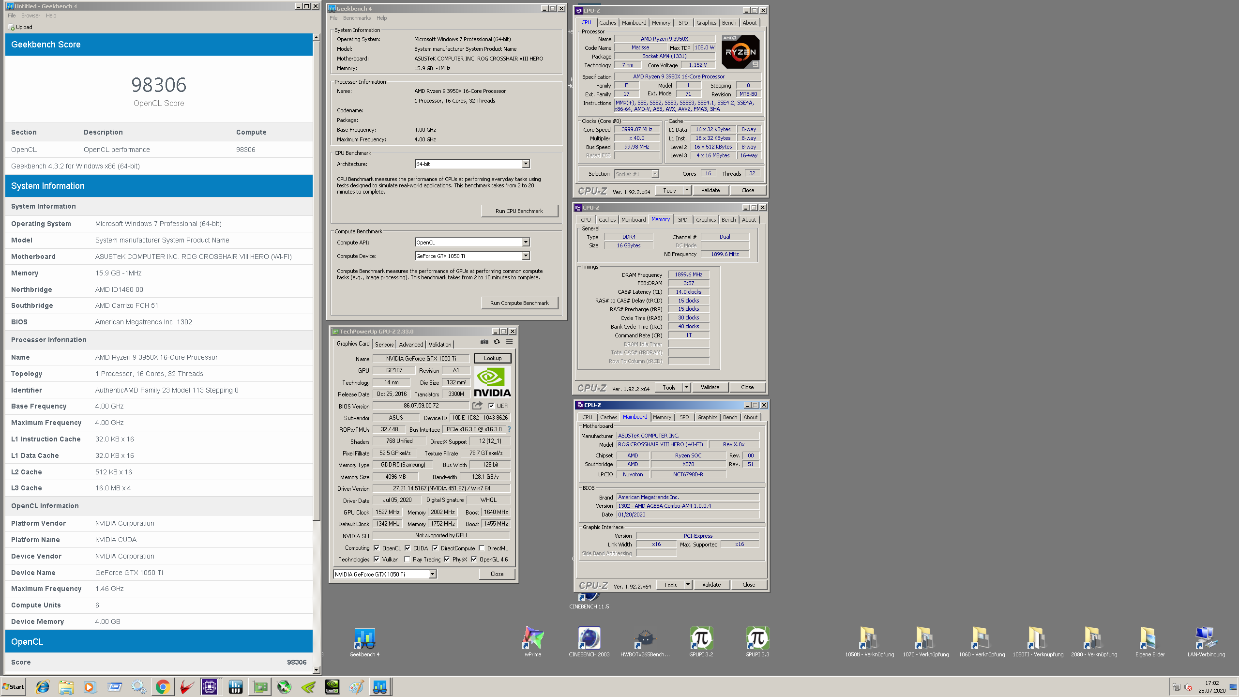Click the Close button in GPU-Z
The height and width of the screenshot is (697, 1239).
[497, 574]
